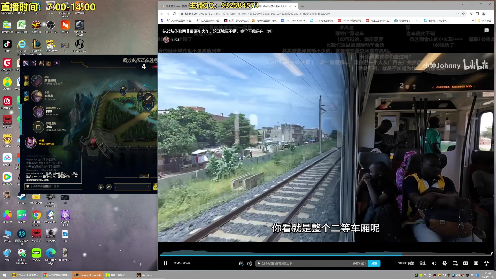The height and width of the screenshot is (279, 496).
Task: Mute the Bilibili tab audio icon
Action: [x=290, y=6]
